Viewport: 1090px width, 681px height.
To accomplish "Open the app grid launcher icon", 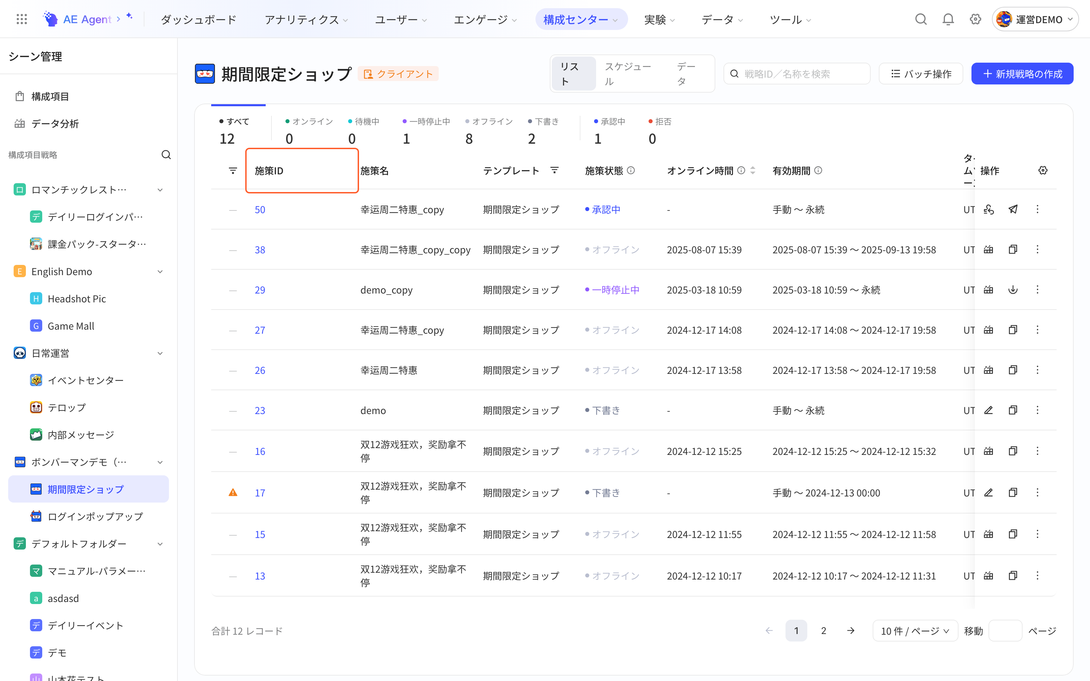I will [21, 19].
